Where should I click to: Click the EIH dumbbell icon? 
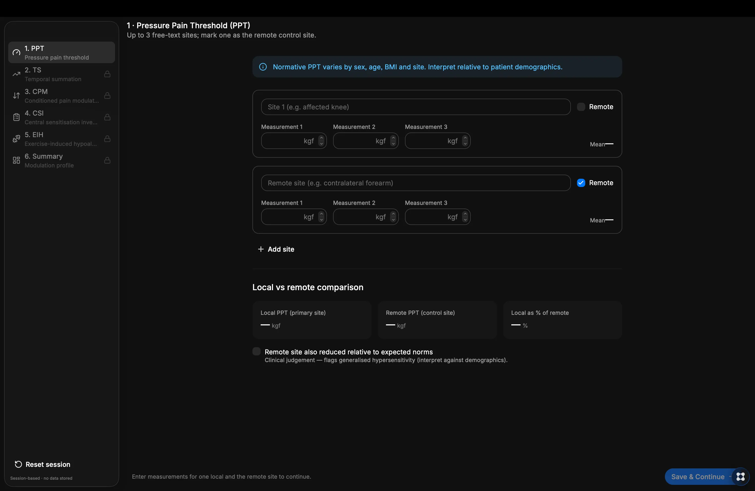tap(16, 139)
